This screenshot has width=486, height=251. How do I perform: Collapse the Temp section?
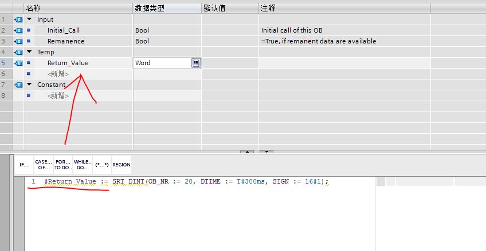pos(30,52)
